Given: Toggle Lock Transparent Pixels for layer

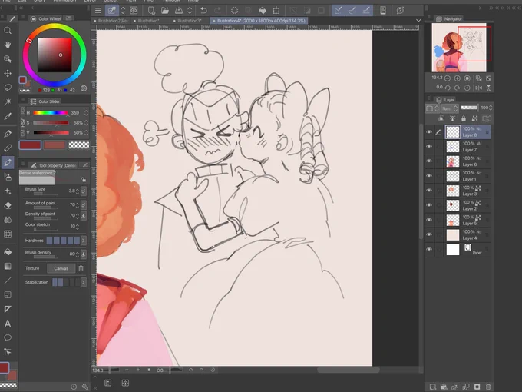Looking at the screenshot, I should [x=474, y=118].
